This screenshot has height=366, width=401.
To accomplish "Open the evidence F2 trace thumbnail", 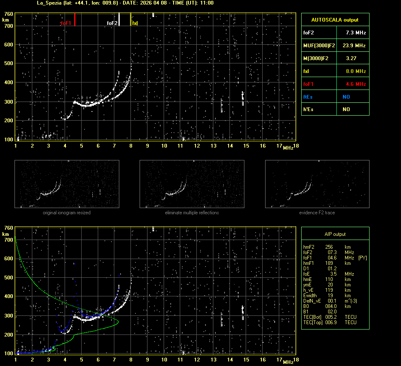I will click(x=317, y=184).
